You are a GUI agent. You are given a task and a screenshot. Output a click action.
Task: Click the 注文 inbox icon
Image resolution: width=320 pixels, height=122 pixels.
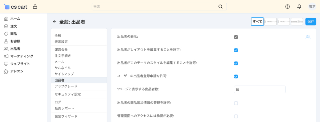pyautogui.click(x=6, y=26)
